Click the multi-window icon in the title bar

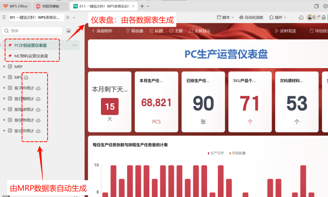[x=316, y=6]
